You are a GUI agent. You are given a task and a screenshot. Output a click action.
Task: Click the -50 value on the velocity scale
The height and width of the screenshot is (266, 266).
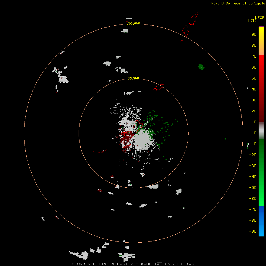253,188
